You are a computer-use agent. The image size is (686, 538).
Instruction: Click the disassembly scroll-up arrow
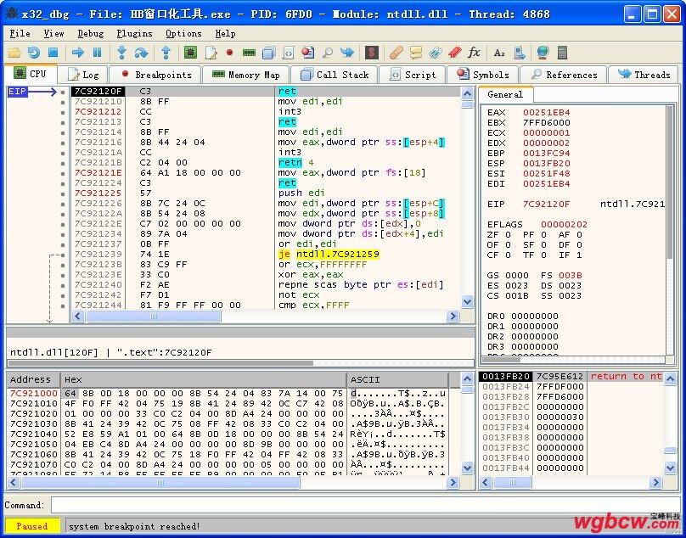pos(467,93)
